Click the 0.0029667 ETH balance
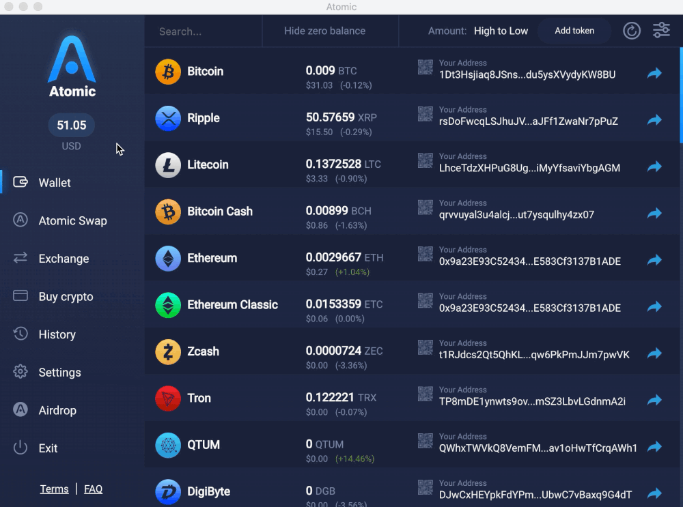This screenshot has height=507, width=683. 344,257
